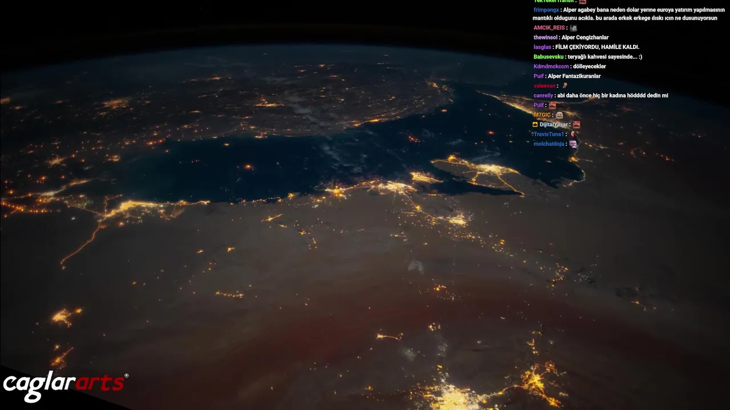Open chatter frimpongx's username
The width and height of the screenshot is (730, 410).
546,10
